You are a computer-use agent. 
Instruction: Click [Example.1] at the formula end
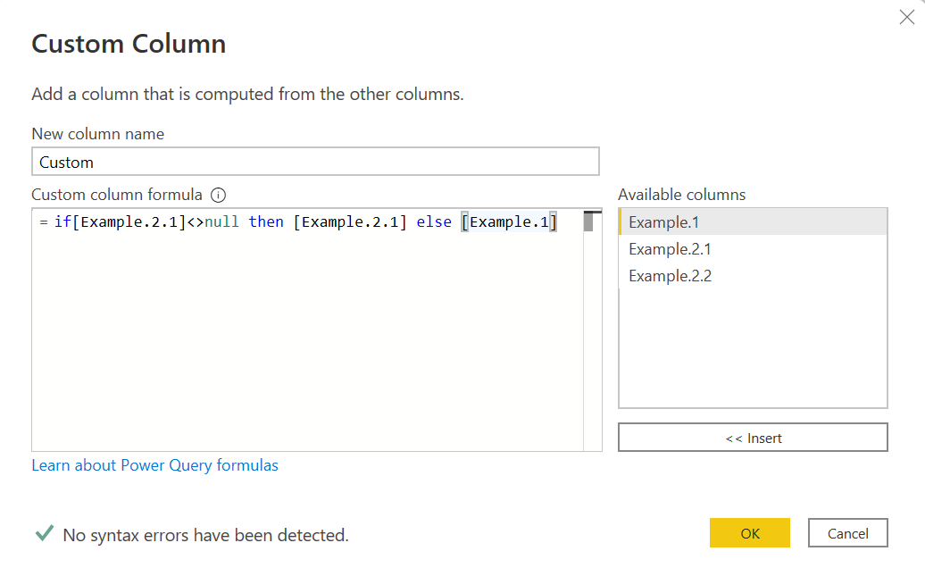(509, 221)
